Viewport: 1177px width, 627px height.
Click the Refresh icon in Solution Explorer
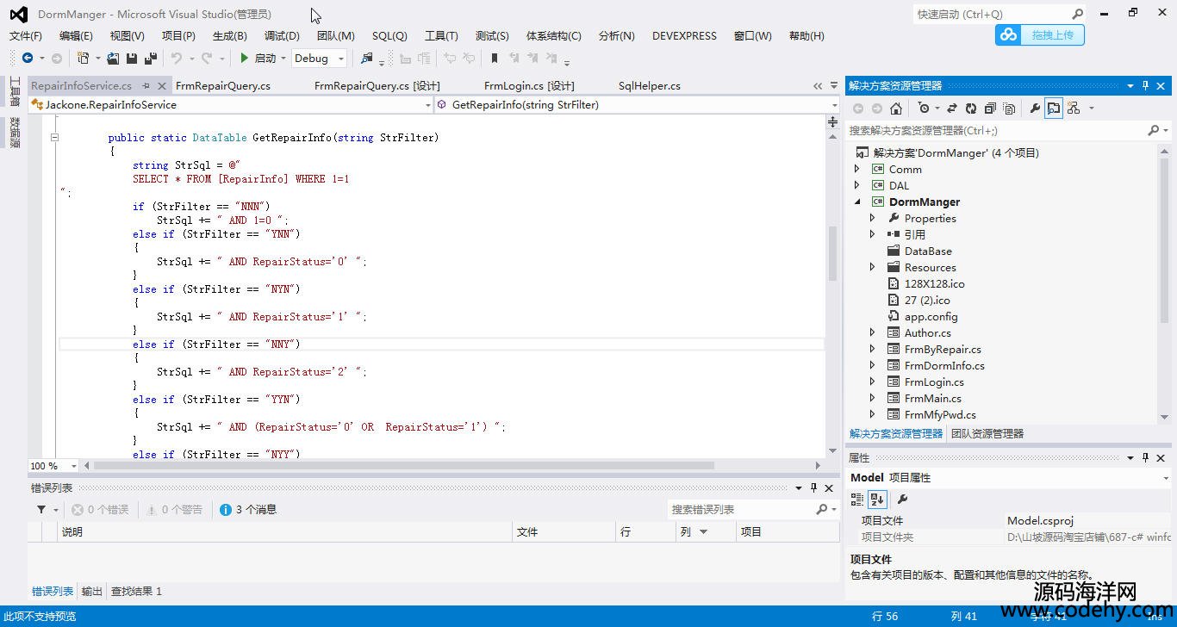coord(971,109)
